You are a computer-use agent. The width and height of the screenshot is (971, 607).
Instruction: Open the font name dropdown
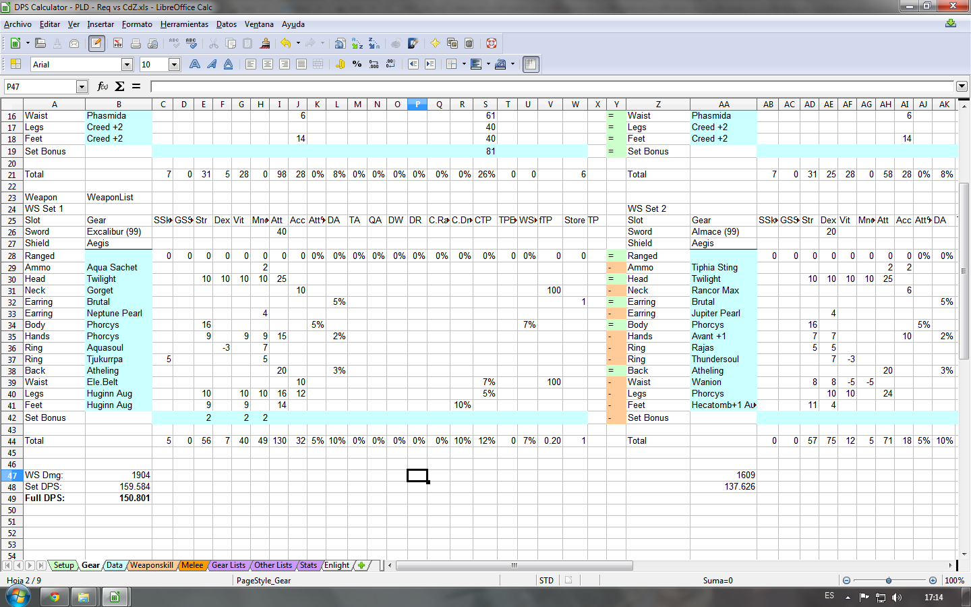pyautogui.click(x=127, y=64)
